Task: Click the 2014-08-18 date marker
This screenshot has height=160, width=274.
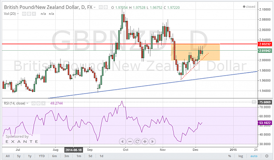Action: [73, 150]
